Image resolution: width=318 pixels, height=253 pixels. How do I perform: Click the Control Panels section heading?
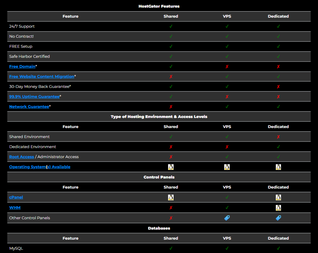click(x=159, y=177)
